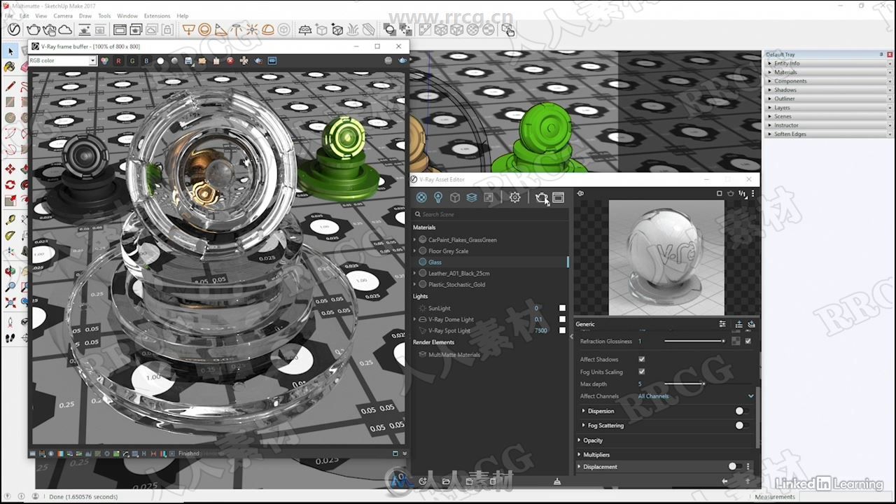
Task: Open the Camera menu
Action: coord(63,15)
